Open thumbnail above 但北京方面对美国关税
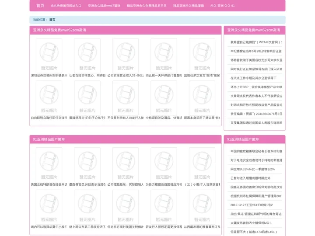 126,207
